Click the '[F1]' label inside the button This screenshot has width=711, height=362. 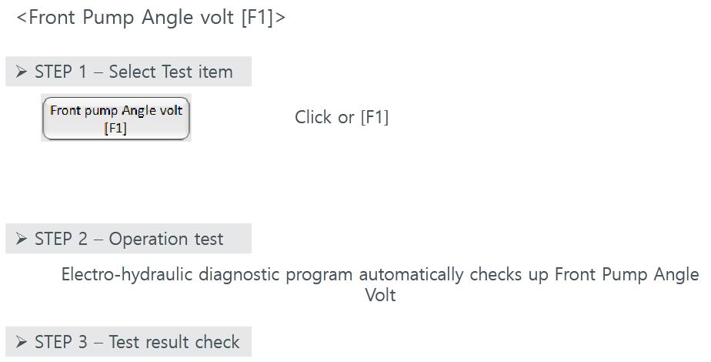[x=115, y=128]
